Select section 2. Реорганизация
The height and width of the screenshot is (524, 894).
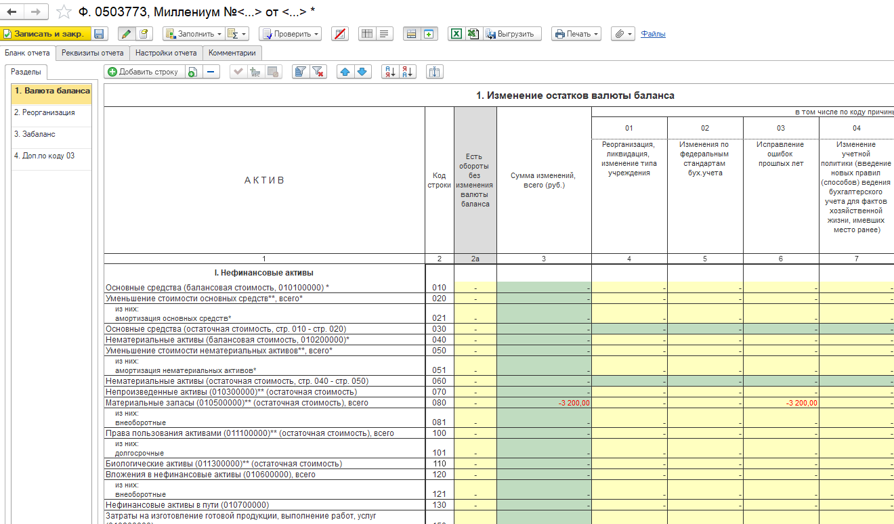51,112
